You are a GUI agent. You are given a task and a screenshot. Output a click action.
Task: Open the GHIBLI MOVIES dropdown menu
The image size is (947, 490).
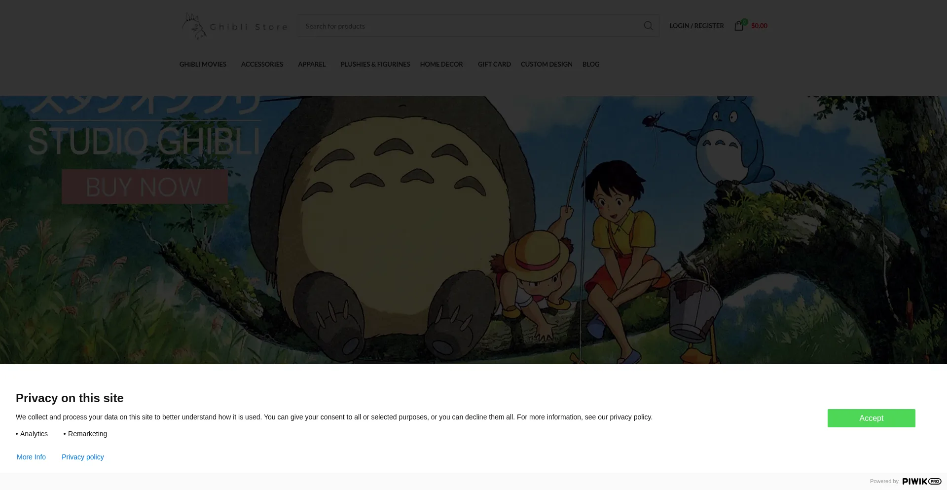(x=203, y=64)
